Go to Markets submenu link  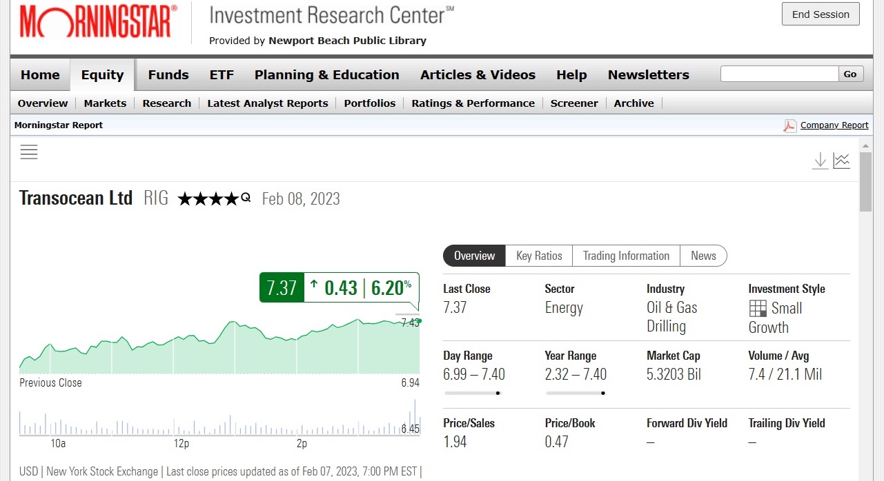(105, 103)
